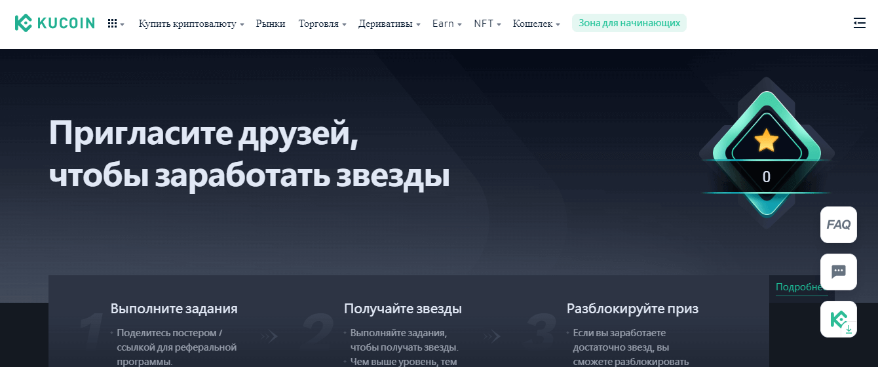
Task: Open the hamburger menu at top right
Action: coord(859,24)
